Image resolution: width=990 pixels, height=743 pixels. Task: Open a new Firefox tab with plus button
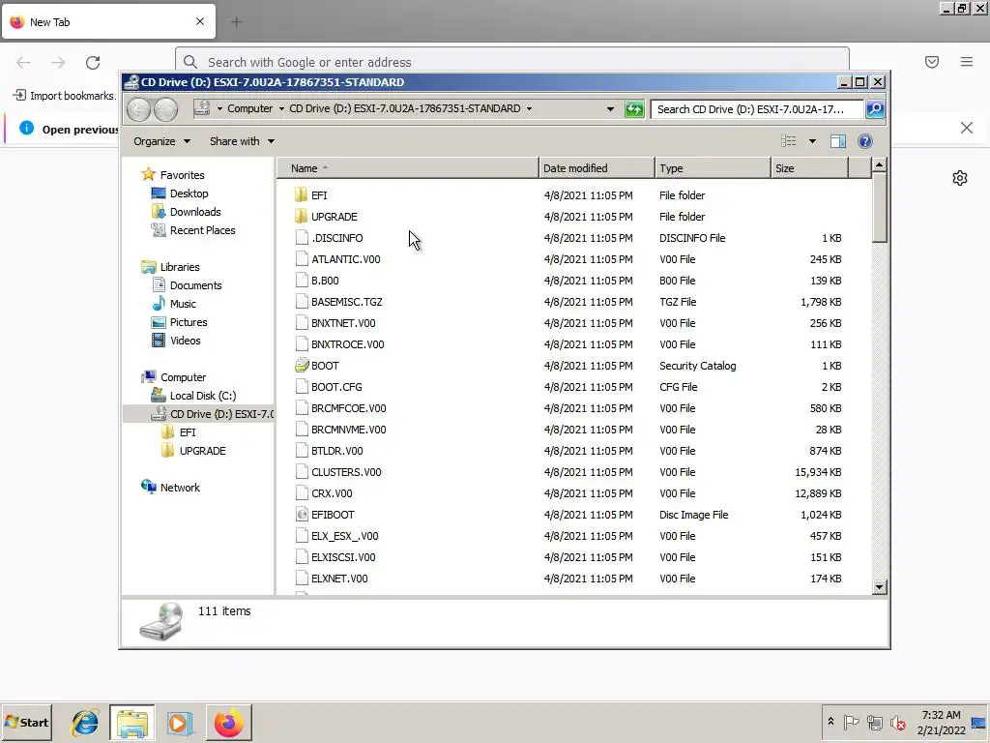click(x=237, y=22)
